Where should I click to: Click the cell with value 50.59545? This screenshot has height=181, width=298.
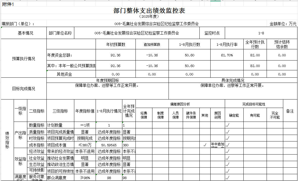109,145
